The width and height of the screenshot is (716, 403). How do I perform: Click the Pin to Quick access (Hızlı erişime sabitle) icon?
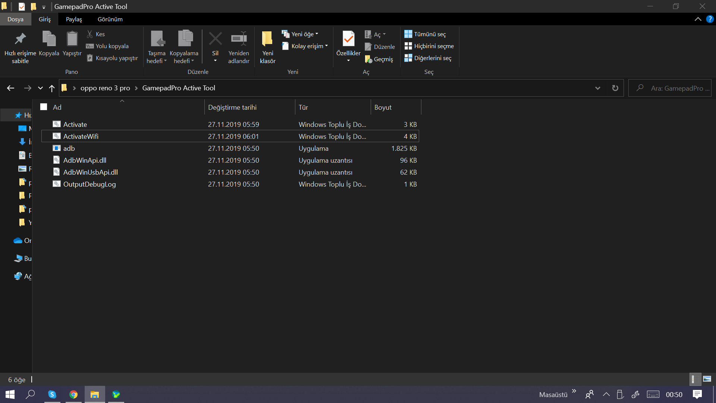(20, 39)
